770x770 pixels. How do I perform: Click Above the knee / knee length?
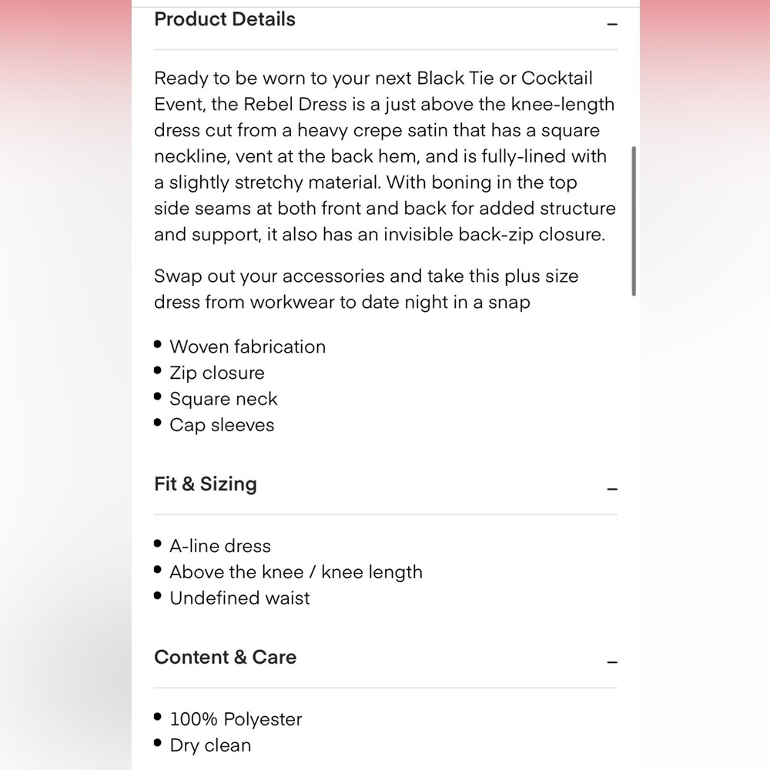tap(296, 572)
